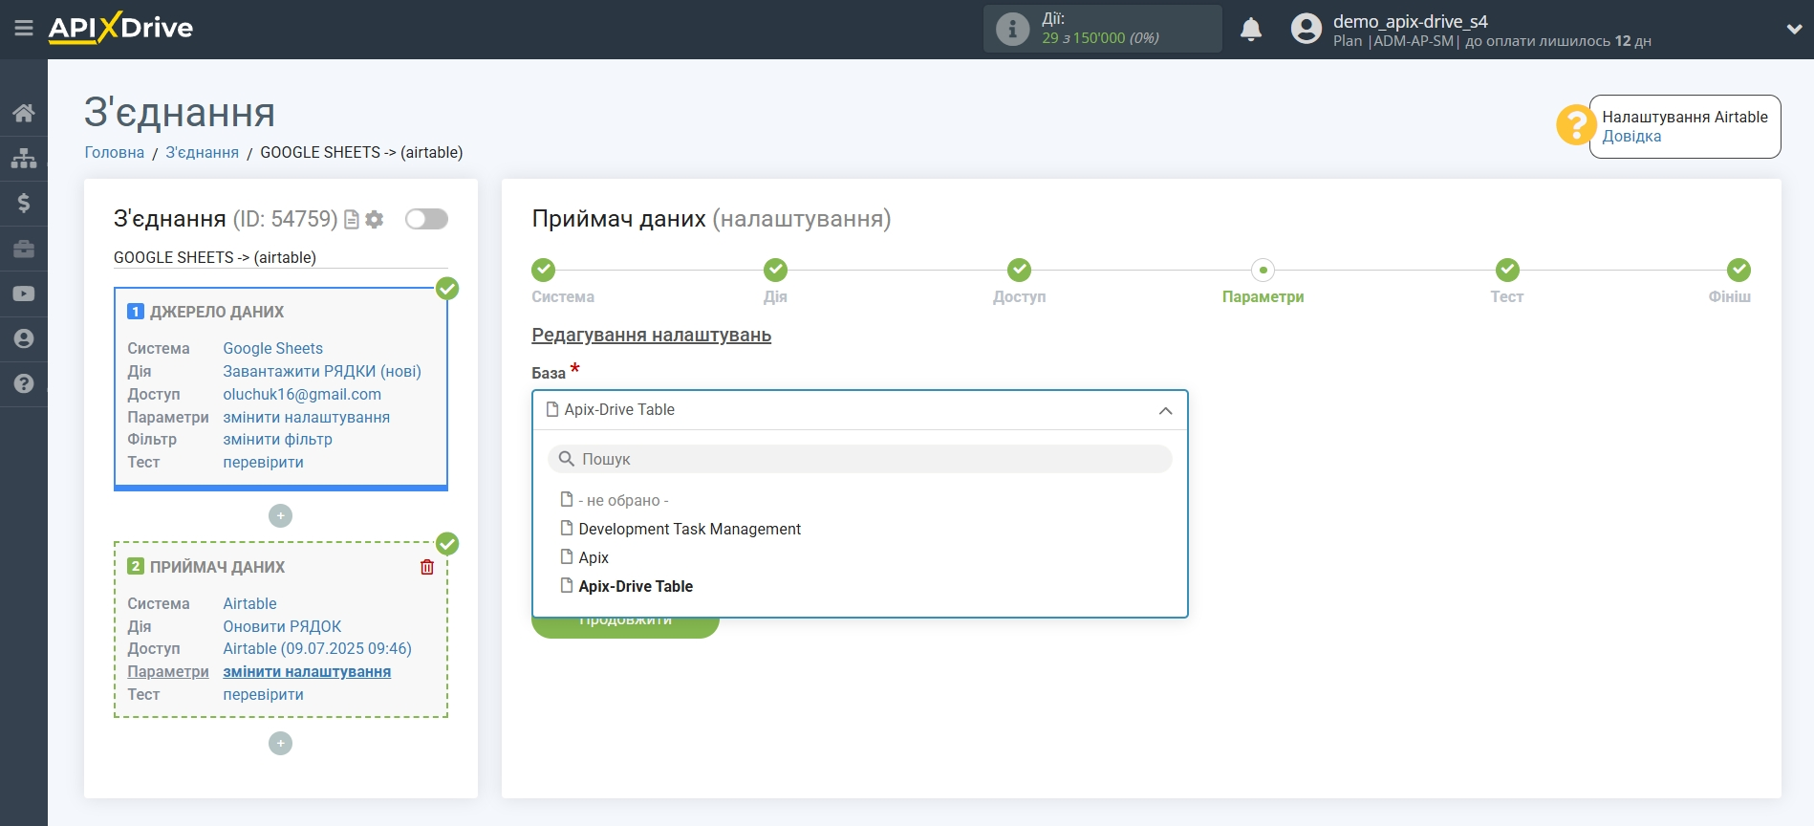Click the Доступ step checkmark

click(1019, 270)
